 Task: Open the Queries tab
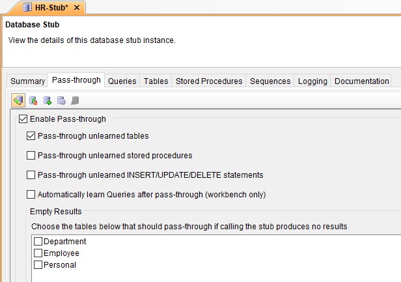(122, 81)
